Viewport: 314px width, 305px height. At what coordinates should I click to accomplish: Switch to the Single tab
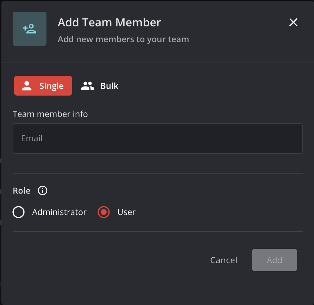43,86
